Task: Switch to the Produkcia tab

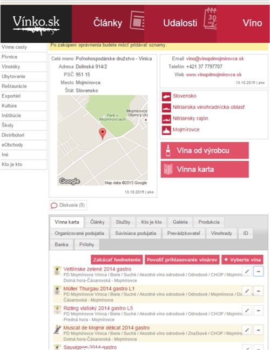Action: [x=209, y=222]
